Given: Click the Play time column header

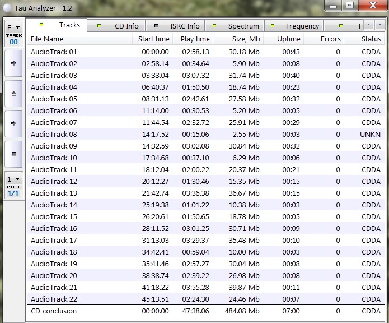Looking at the screenshot, I should tap(195, 39).
